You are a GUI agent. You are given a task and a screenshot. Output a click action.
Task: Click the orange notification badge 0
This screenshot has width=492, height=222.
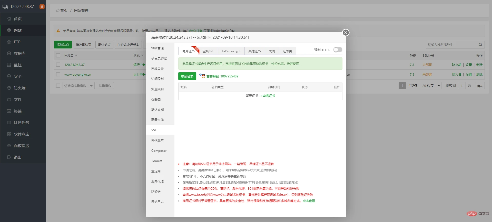pyautogui.click(x=42, y=7)
